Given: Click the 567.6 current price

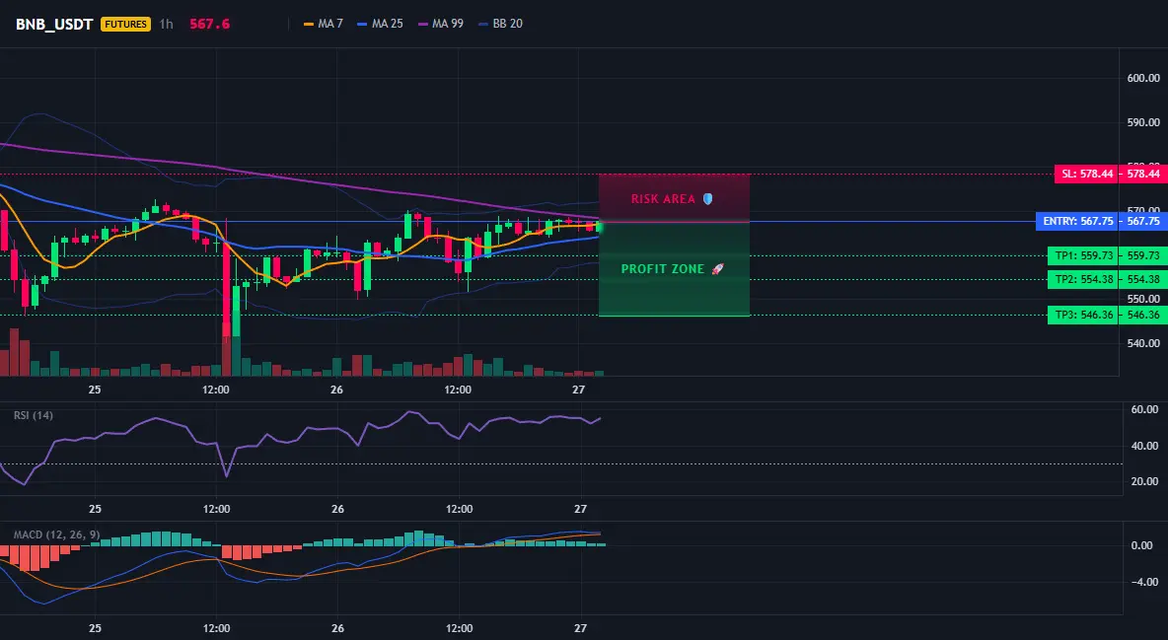Looking at the screenshot, I should (x=209, y=24).
